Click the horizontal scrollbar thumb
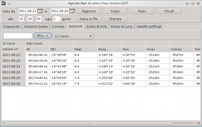 coord(89,123)
